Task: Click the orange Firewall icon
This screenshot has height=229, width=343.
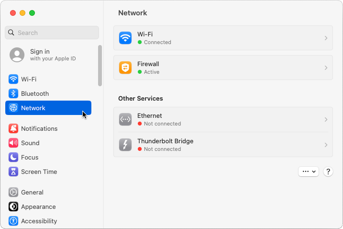Action: (x=125, y=68)
